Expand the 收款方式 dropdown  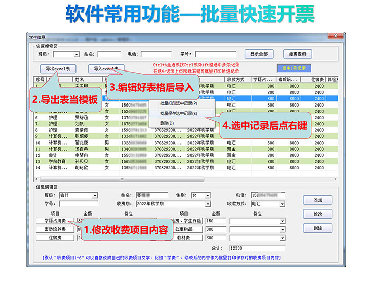click(x=282, y=204)
